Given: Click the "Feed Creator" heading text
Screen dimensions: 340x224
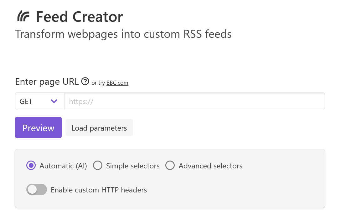Looking at the screenshot, I should 79,17.
